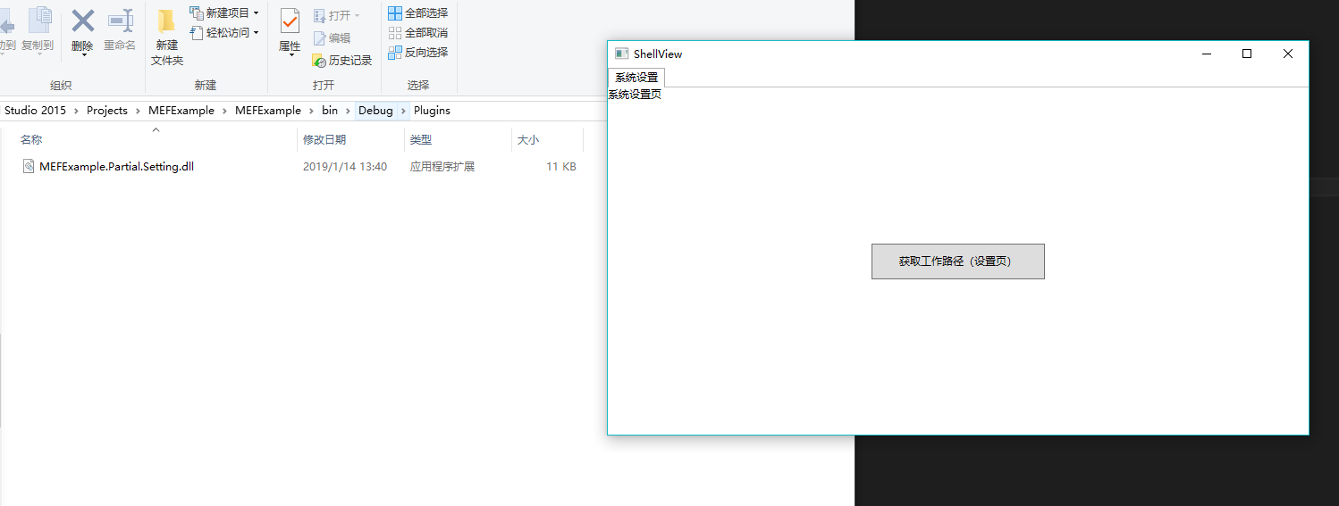Minimize the ShellView window

point(1207,54)
